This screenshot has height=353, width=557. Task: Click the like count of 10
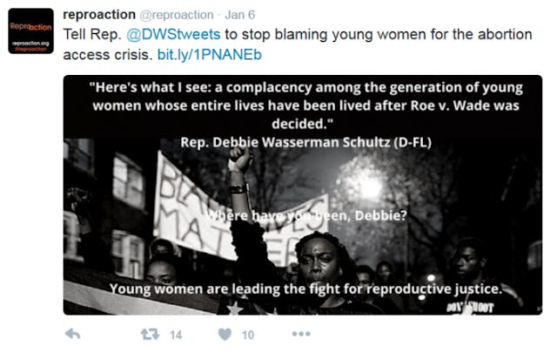click(x=248, y=335)
